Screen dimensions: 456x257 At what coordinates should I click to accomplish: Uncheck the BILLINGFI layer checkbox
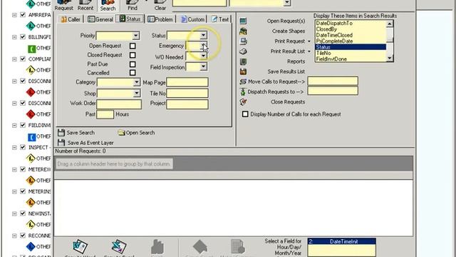23,36
